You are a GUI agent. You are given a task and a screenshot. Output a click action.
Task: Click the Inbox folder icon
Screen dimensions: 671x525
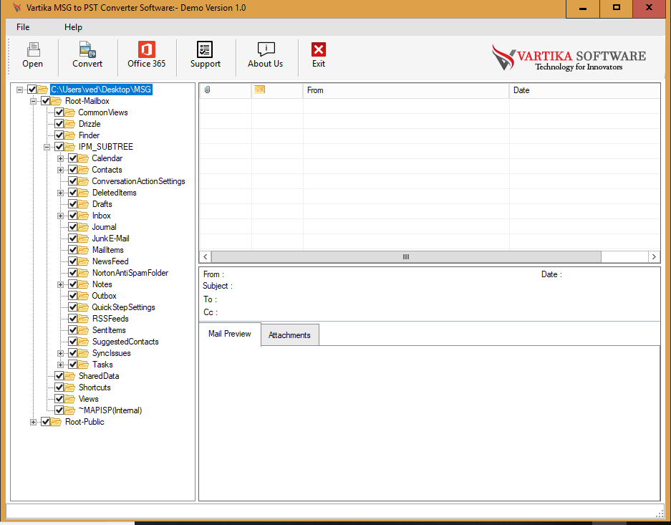coord(84,216)
